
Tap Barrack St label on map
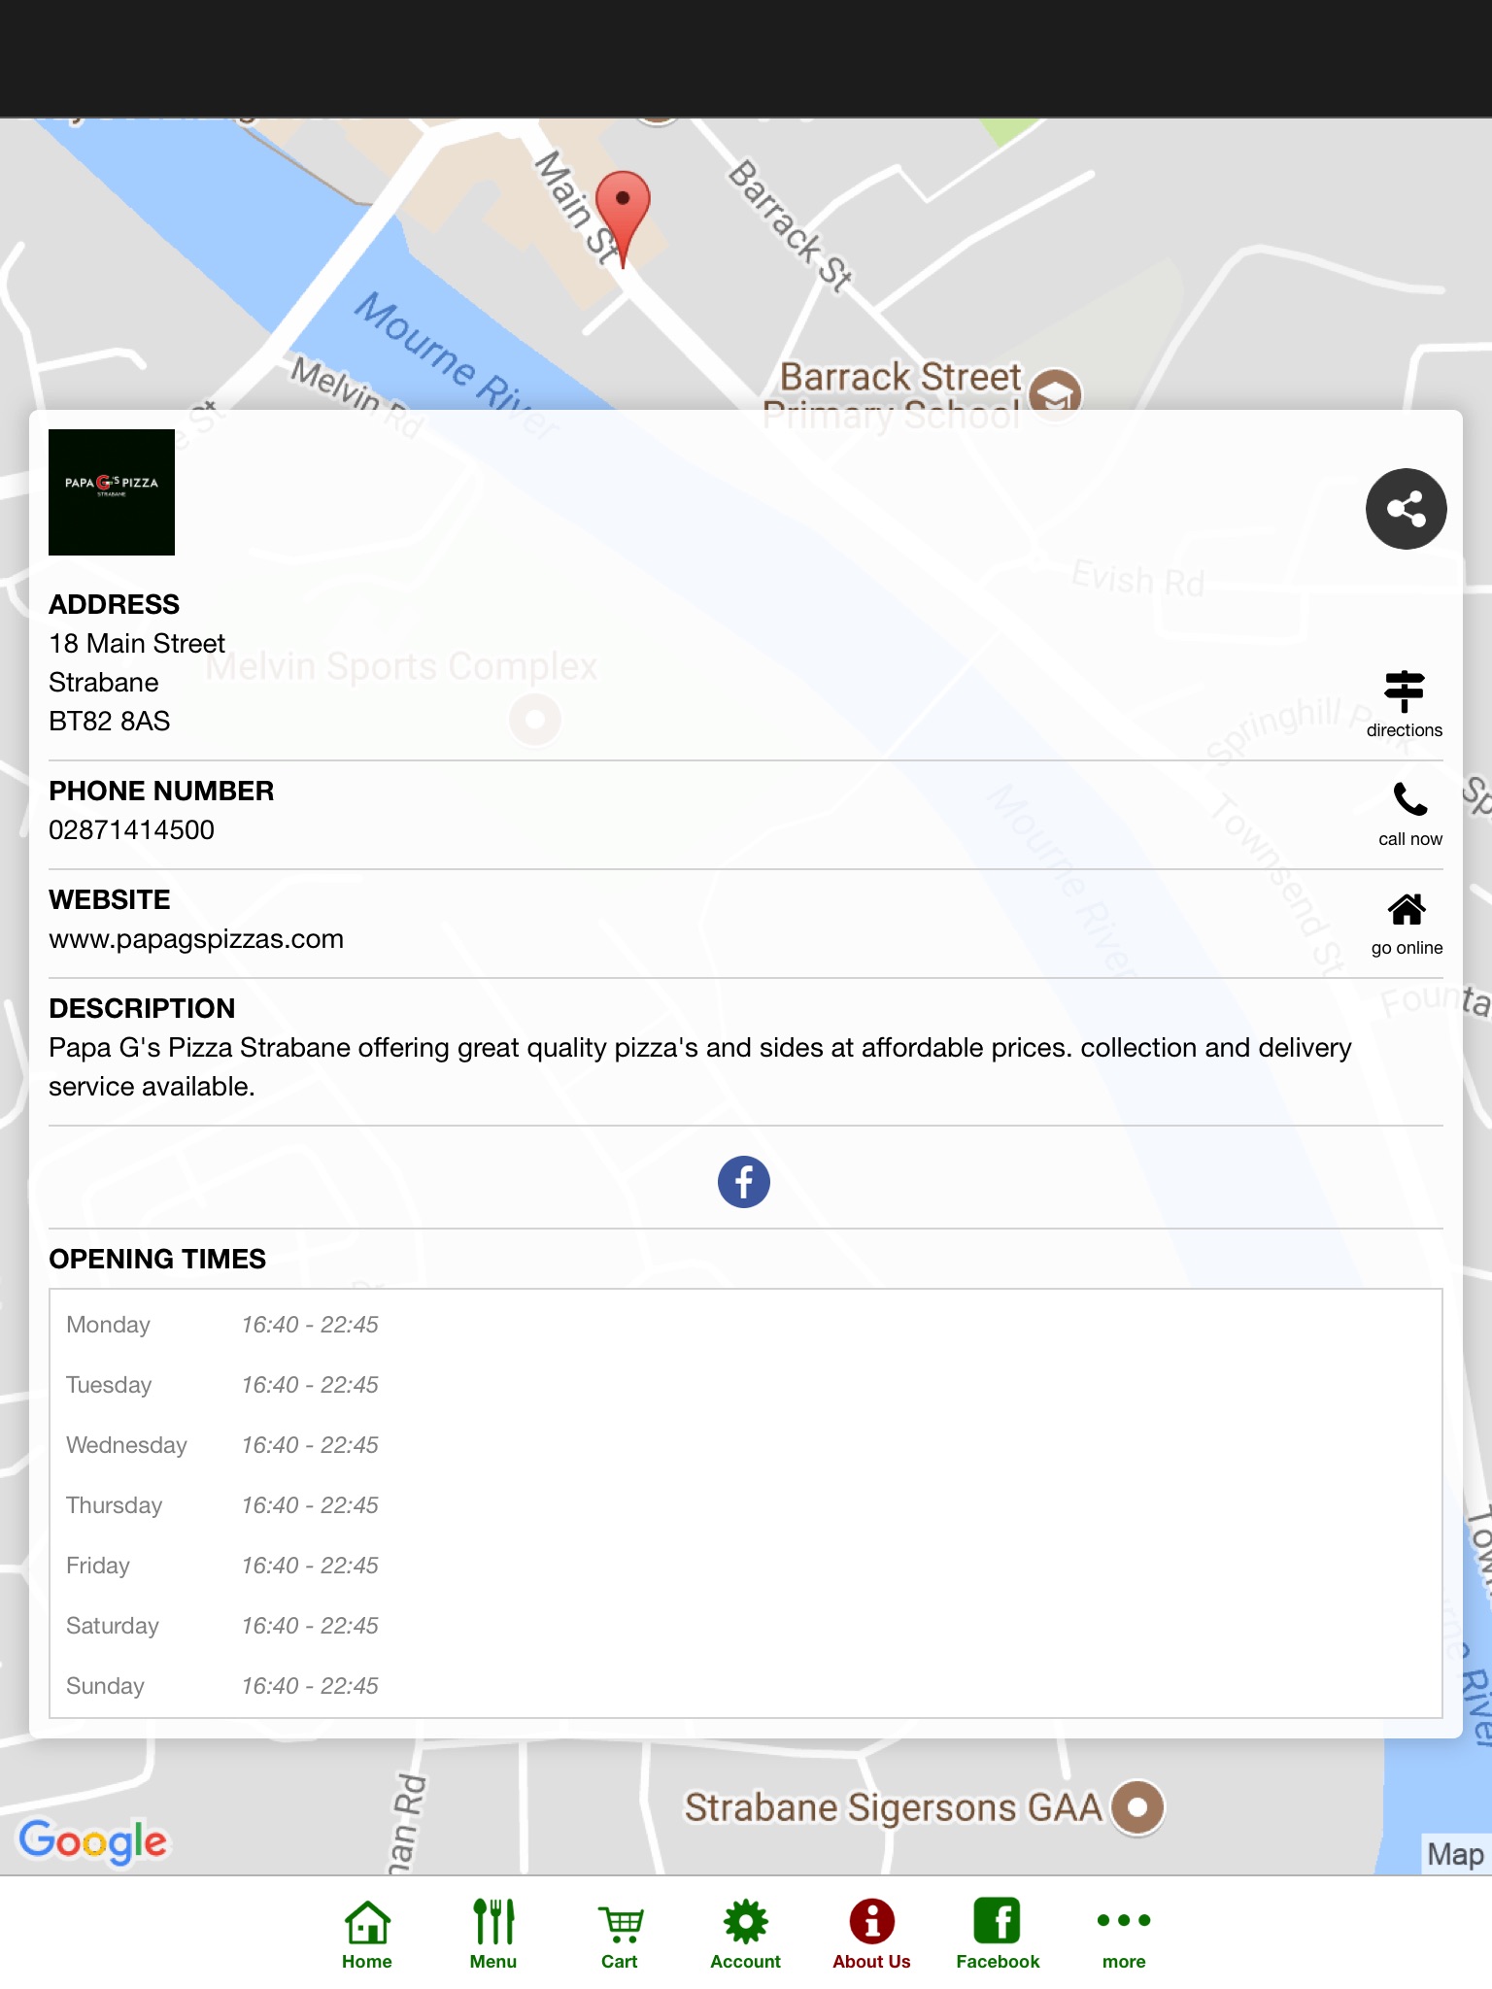click(791, 225)
